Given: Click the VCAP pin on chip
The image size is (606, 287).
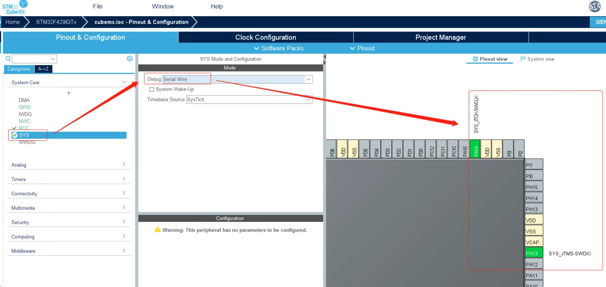Looking at the screenshot, I should (x=534, y=242).
